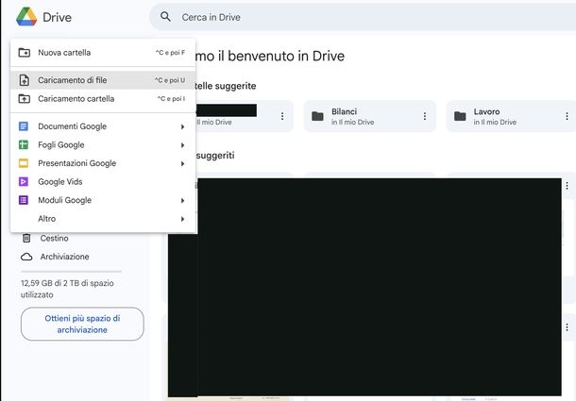Select Google Vids menu entry
The image size is (576, 401).
pos(103,182)
